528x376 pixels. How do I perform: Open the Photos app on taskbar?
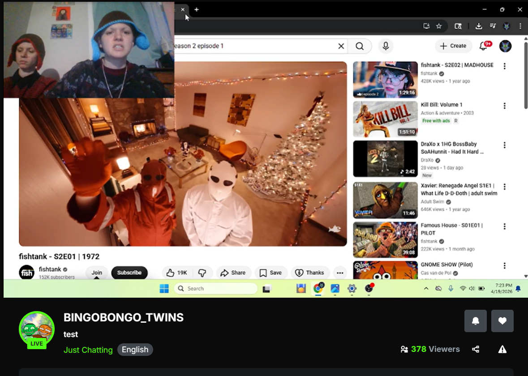point(335,288)
